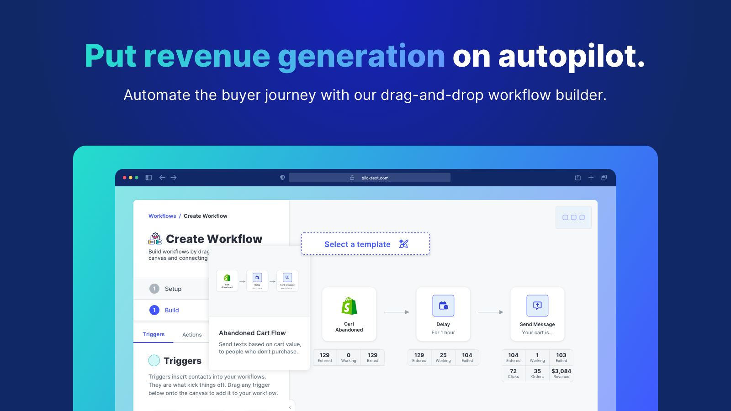Open the Workflows breadcrumb link

pos(162,216)
